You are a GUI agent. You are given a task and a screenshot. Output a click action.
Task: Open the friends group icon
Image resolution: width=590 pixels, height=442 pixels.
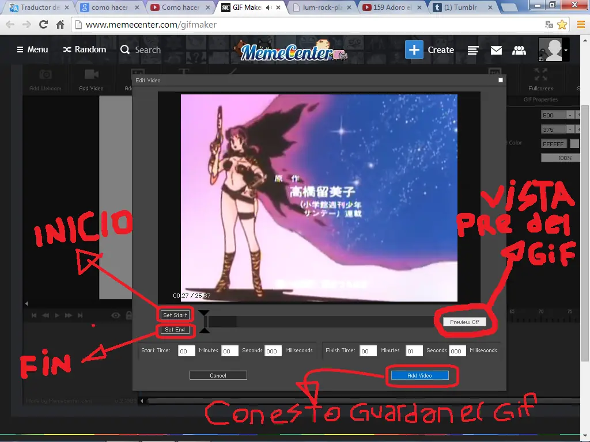[519, 50]
